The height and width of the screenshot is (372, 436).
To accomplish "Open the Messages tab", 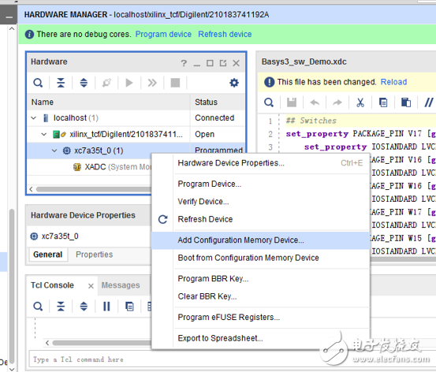I will click(x=121, y=285).
